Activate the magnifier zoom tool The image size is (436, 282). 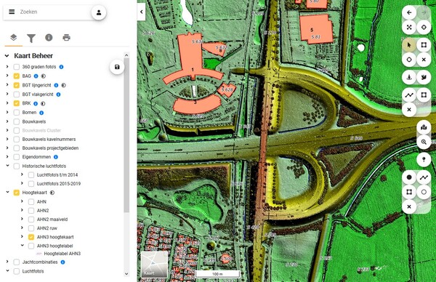click(424, 142)
